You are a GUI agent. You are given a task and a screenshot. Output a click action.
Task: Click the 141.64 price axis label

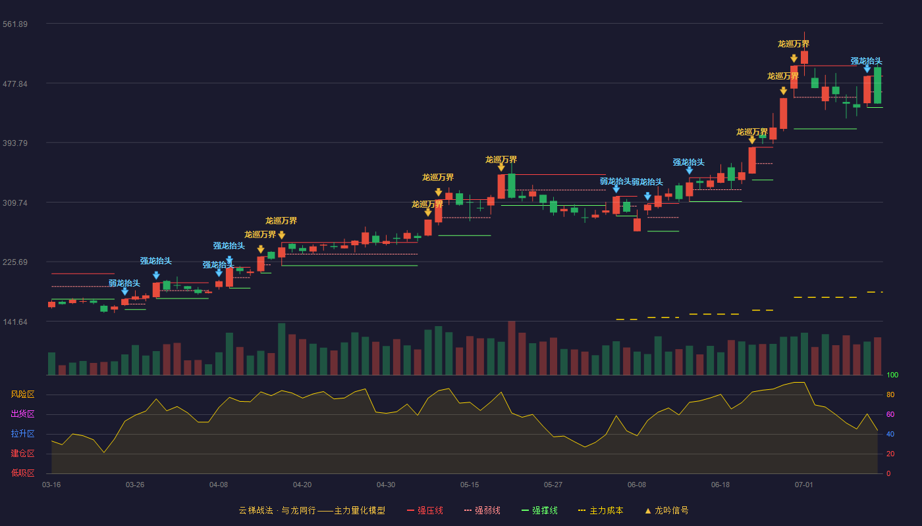[14, 322]
